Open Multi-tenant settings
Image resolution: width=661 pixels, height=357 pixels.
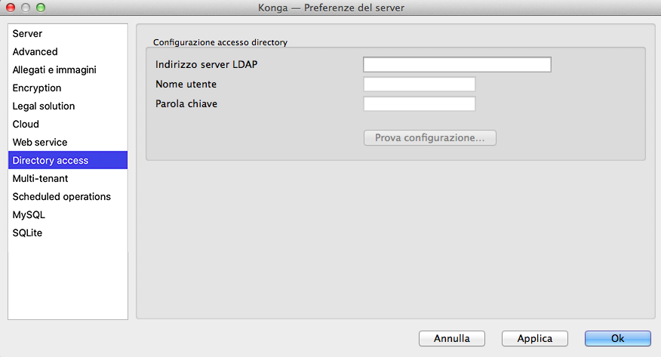point(41,179)
